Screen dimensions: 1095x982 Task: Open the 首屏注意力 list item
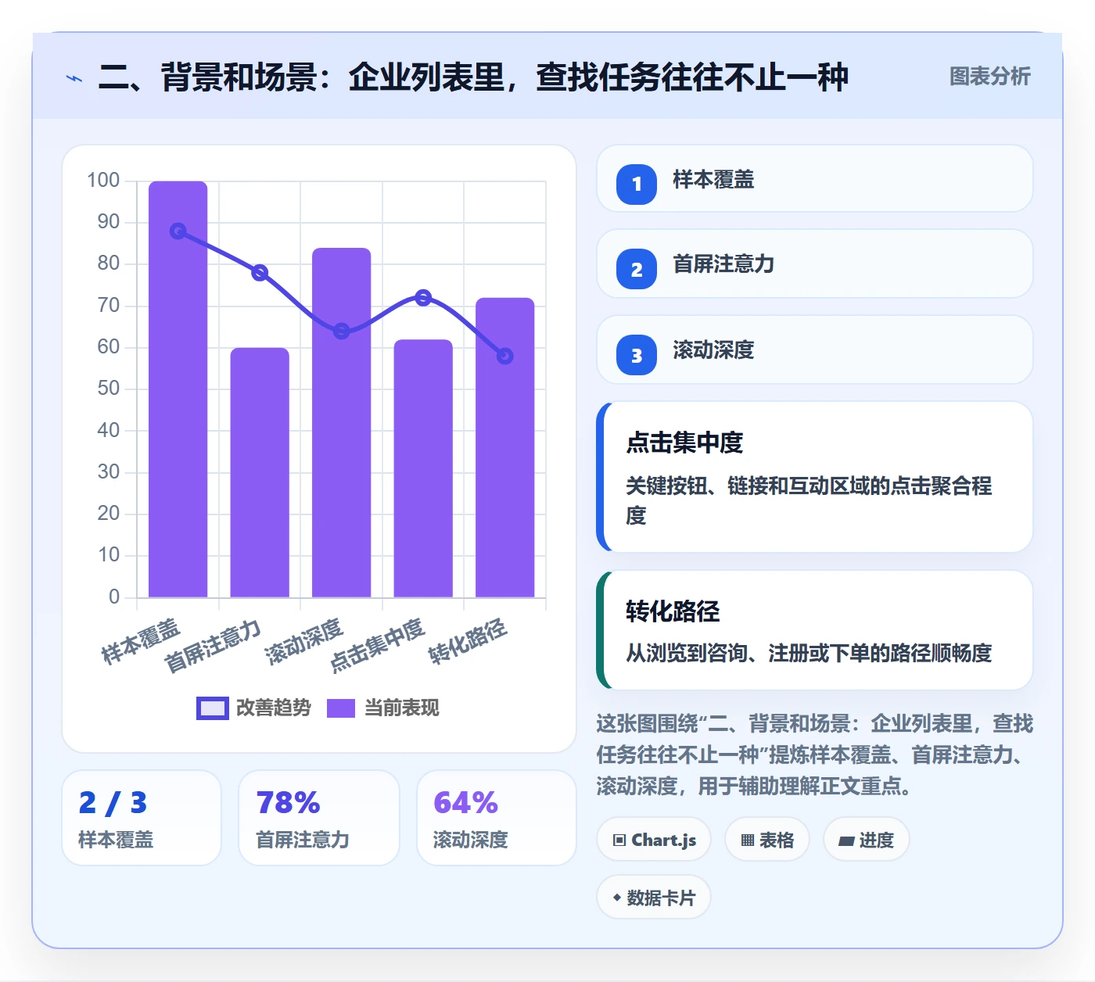click(x=814, y=263)
